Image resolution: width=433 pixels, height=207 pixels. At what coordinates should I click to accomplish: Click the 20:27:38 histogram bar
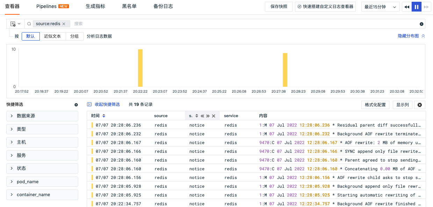(x=285, y=70)
